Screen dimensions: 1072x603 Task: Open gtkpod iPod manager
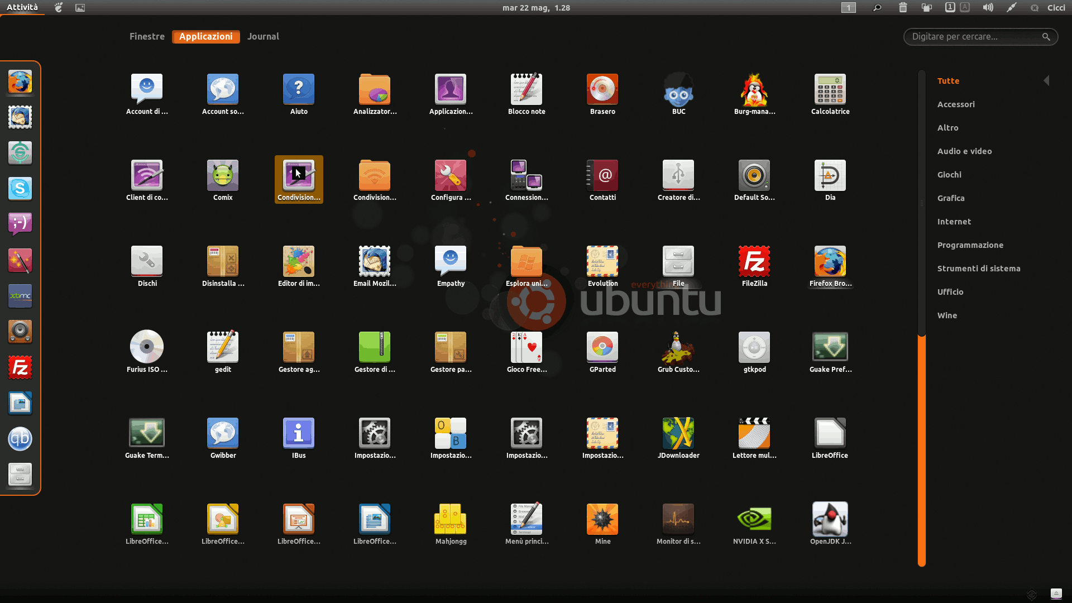click(754, 352)
